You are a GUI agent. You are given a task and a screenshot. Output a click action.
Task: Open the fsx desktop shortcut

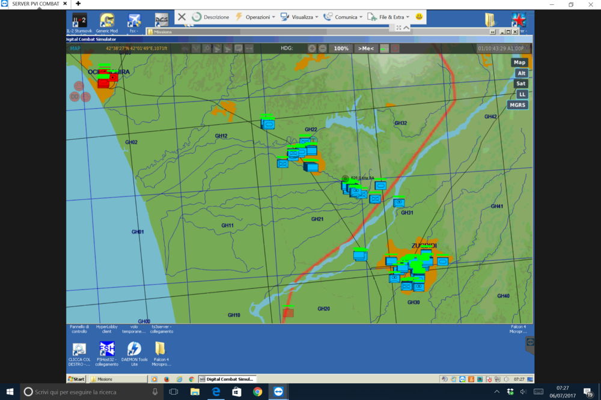pos(134,23)
